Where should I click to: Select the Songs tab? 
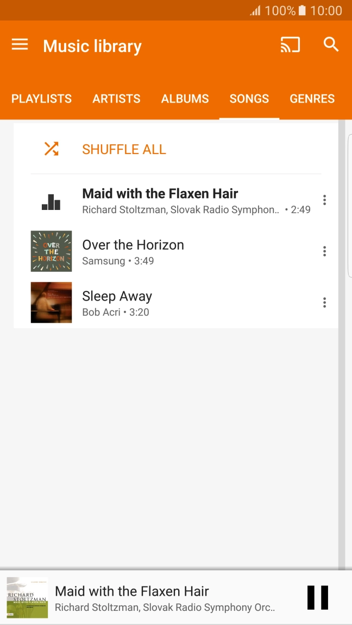click(249, 99)
